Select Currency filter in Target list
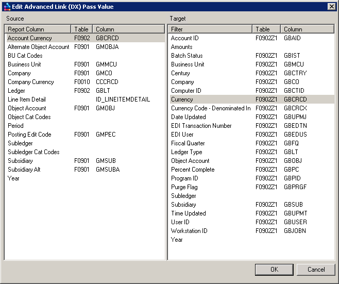Screen dimensions: 339x284 coord(182,99)
